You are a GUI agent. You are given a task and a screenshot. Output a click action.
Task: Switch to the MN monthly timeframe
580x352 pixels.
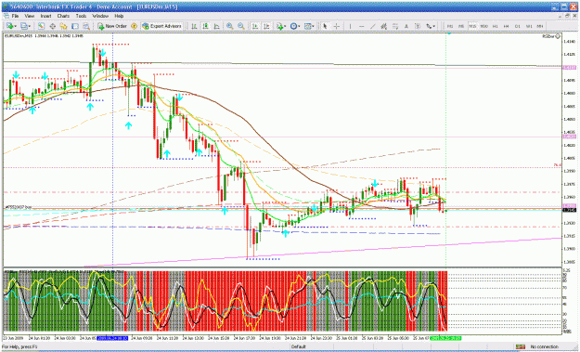click(540, 26)
